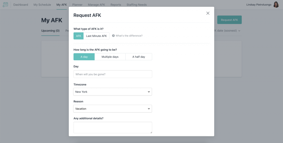Screen dimensions: 283x143
Task: Click the calendar app logo icon
Action: coord(5,4)
